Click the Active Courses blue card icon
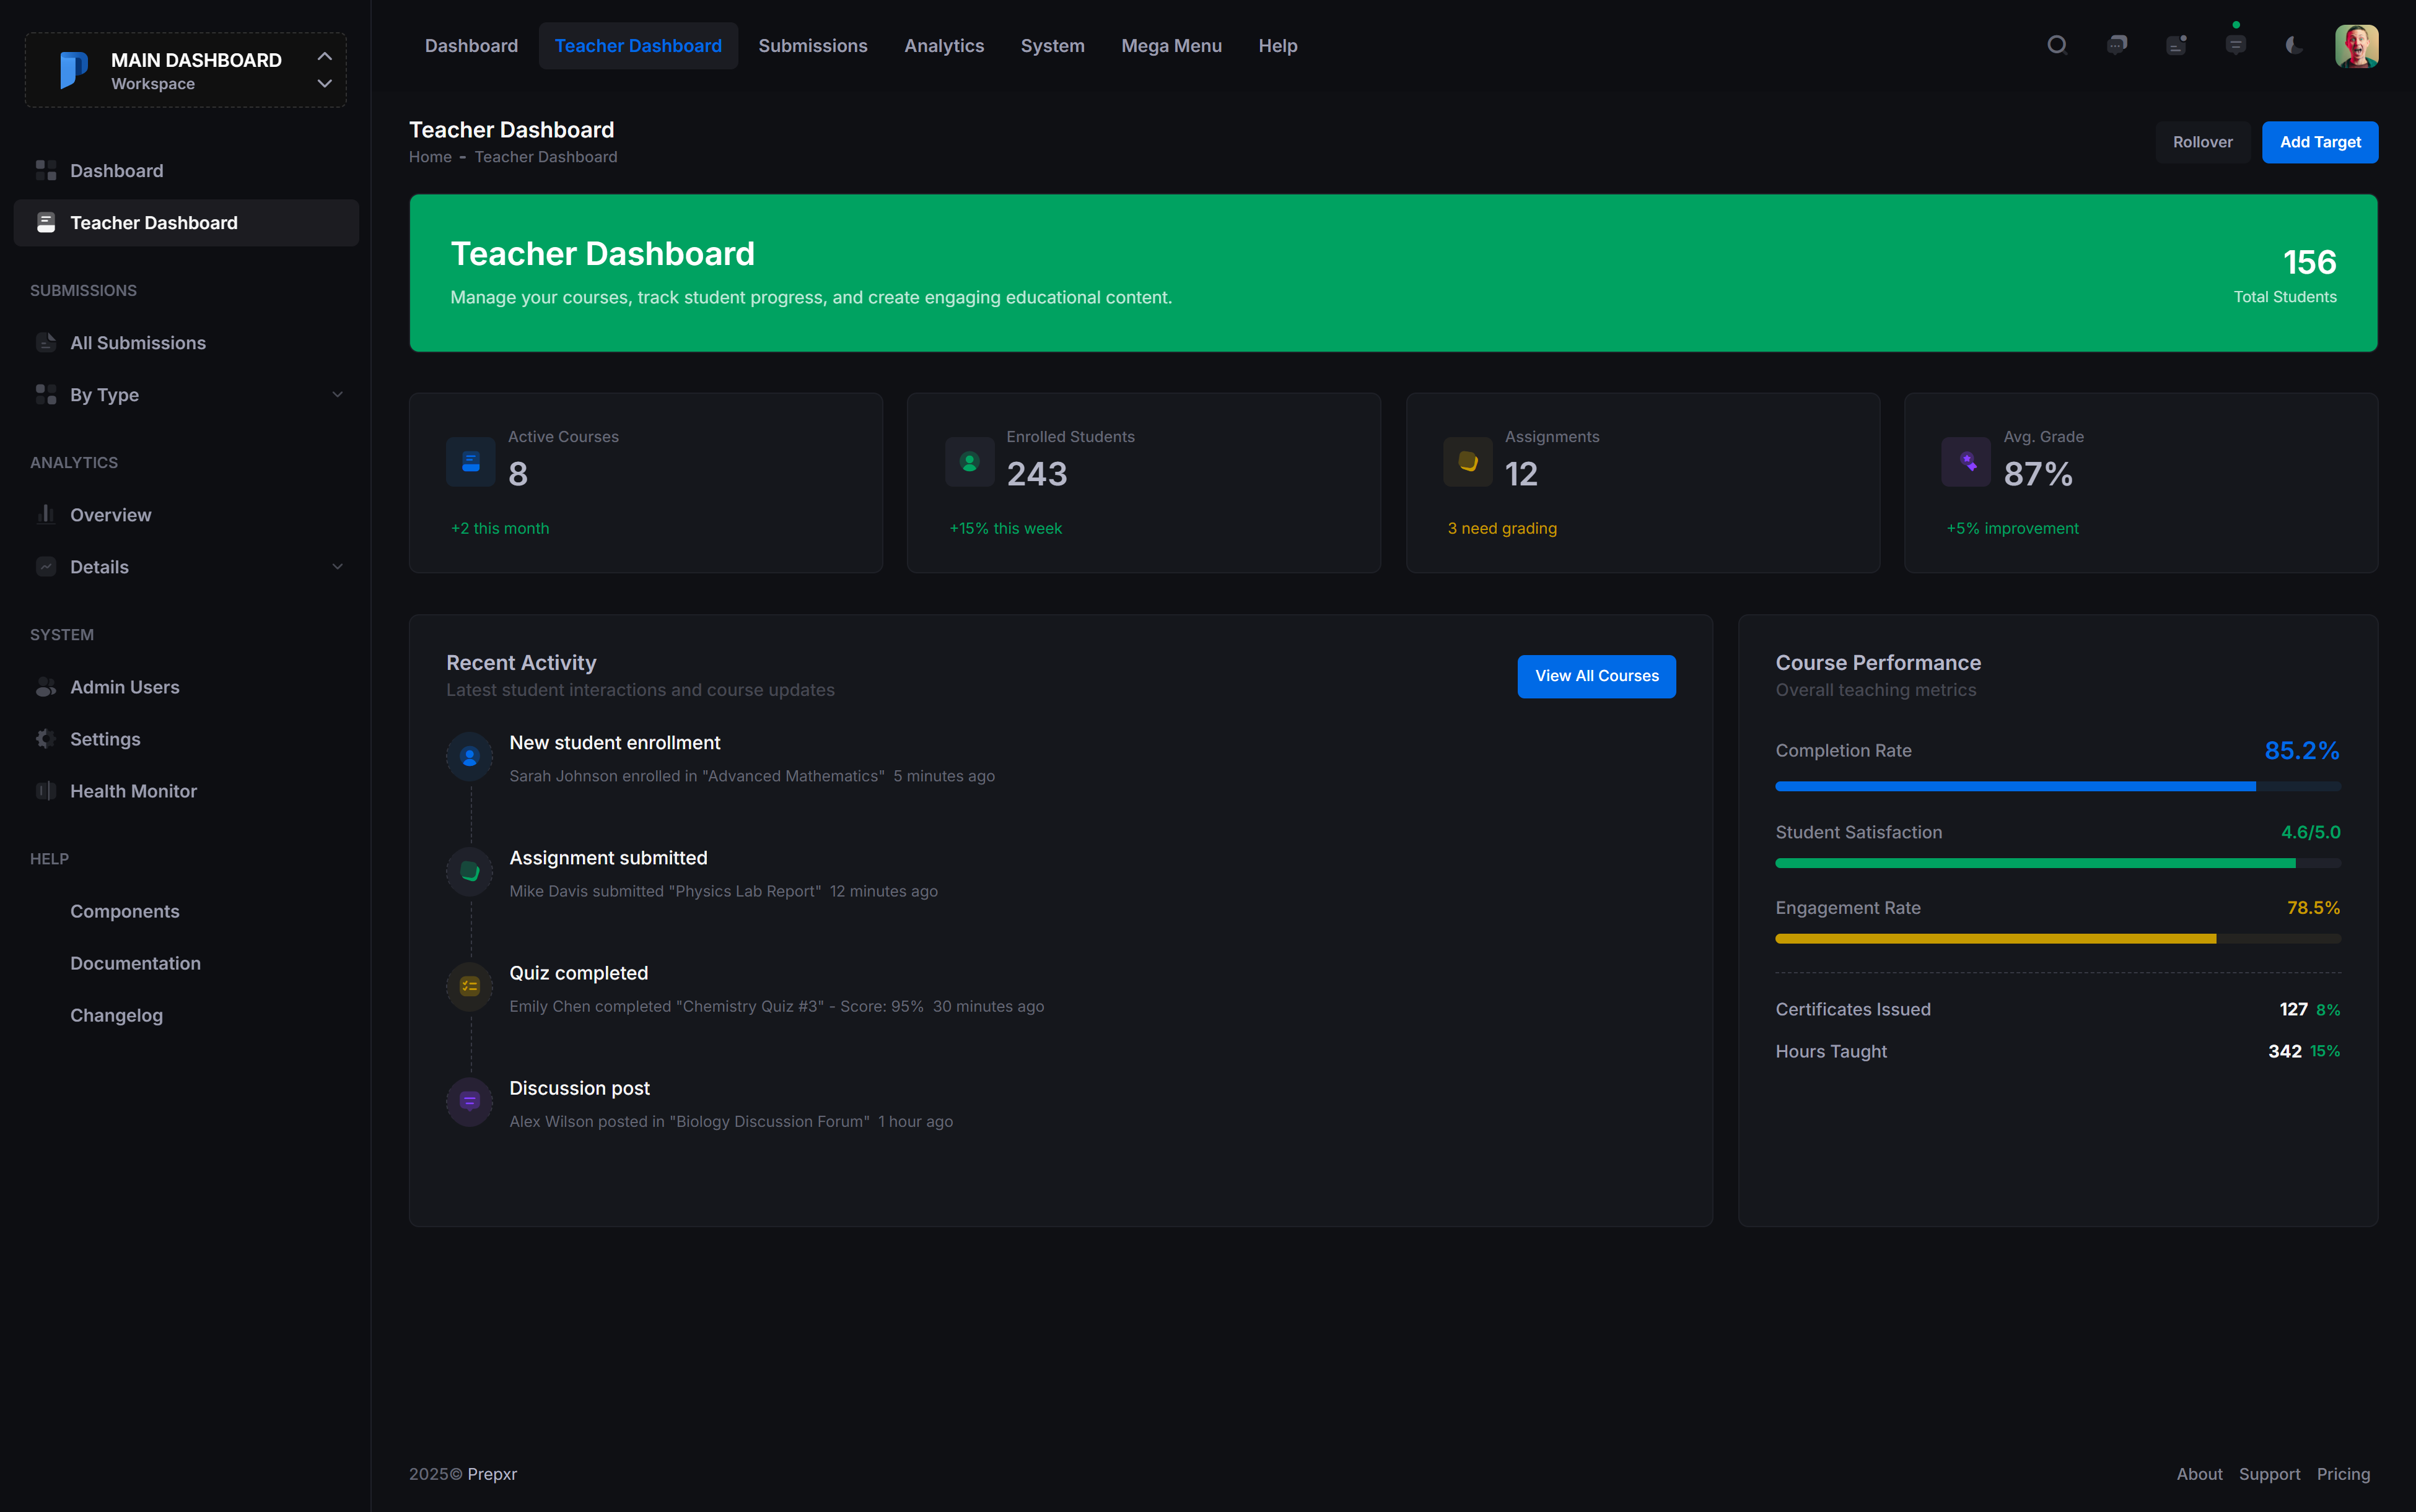The height and width of the screenshot is (1512, 2416). pos(470,462)
